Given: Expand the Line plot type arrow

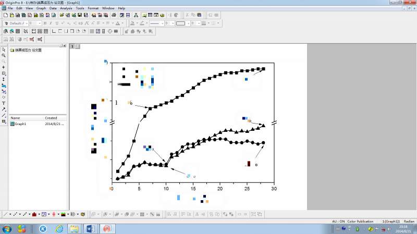Looking at the screenshot, I should coord(10,214).
